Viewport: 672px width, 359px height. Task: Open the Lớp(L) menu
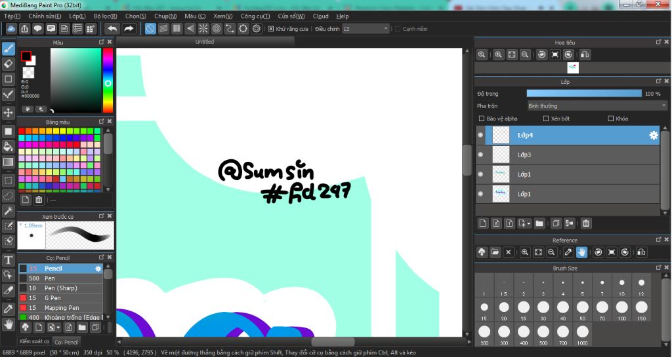(77, 16)
